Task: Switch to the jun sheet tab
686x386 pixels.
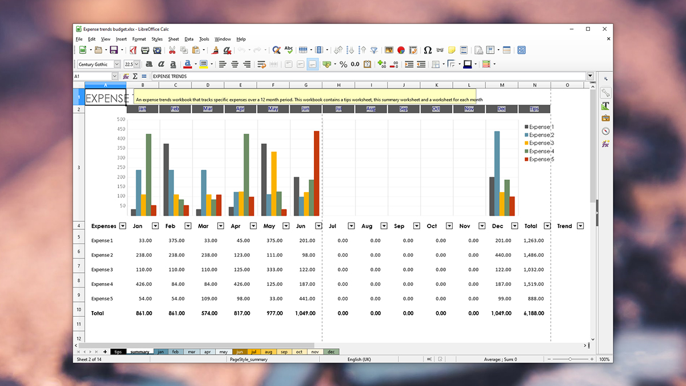Action: [240, 352]
